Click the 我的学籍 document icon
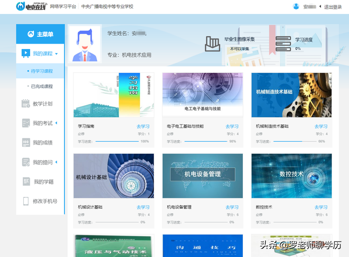The height and width of the screenshot is (257, 349). 27,181
